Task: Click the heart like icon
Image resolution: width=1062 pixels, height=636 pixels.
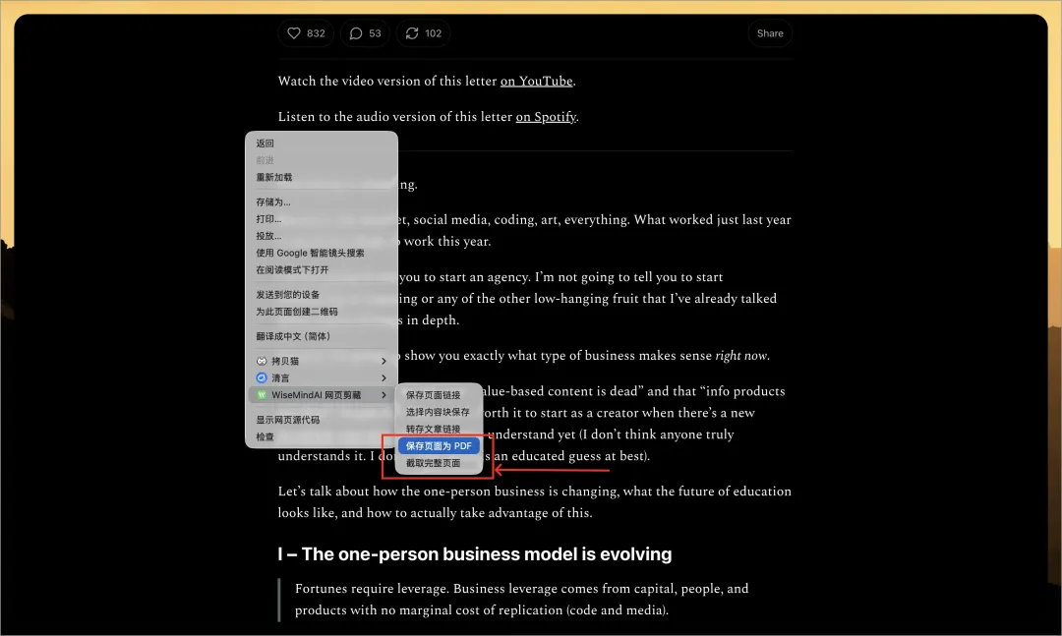Action: (293, 33)
